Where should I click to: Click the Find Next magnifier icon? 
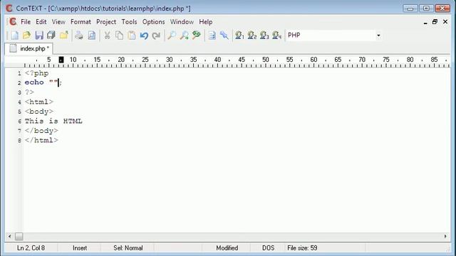pos(184,36)
